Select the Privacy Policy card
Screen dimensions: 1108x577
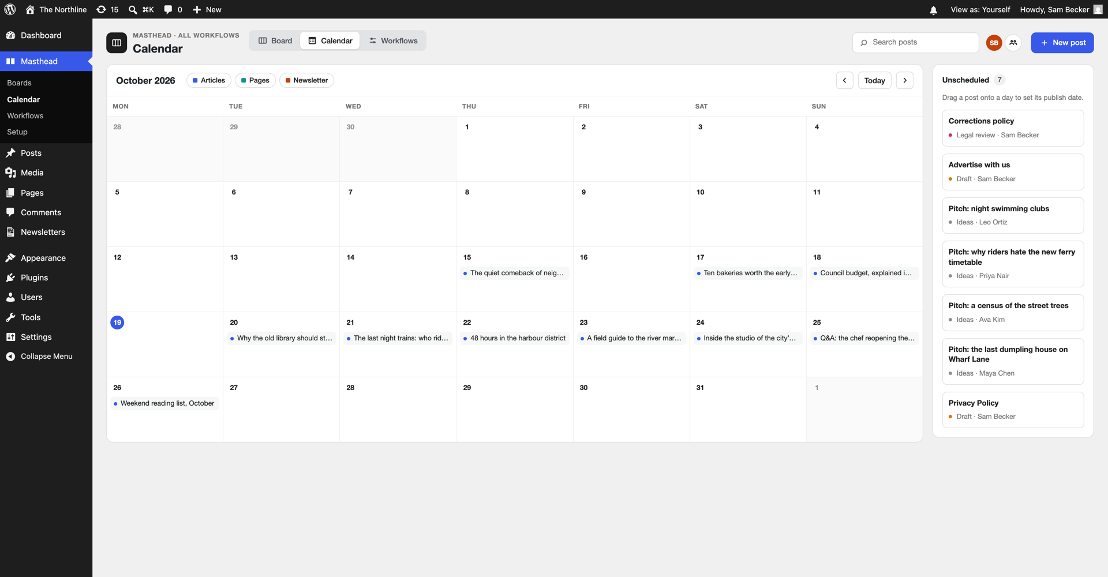click(1013, 410)
